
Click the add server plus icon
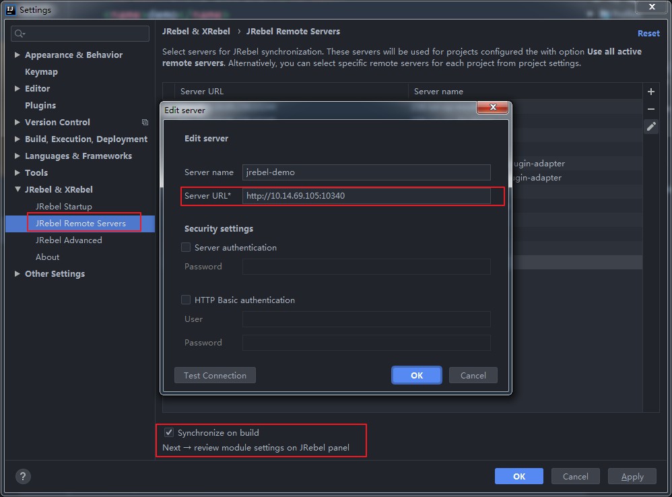[651, 92]
